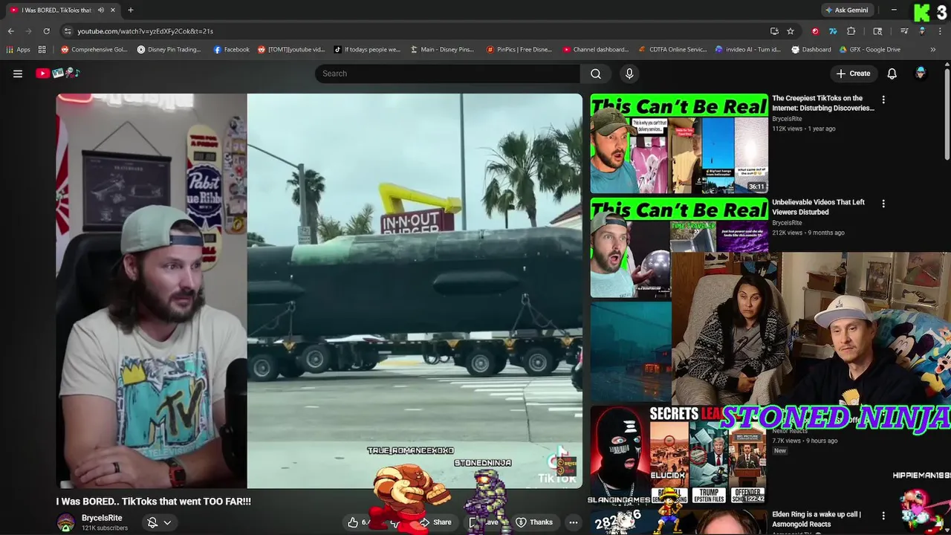Viewport: 951px width, 535px height.
Task: Bookmark this page with star icon
Action: (x=791, y=31)
